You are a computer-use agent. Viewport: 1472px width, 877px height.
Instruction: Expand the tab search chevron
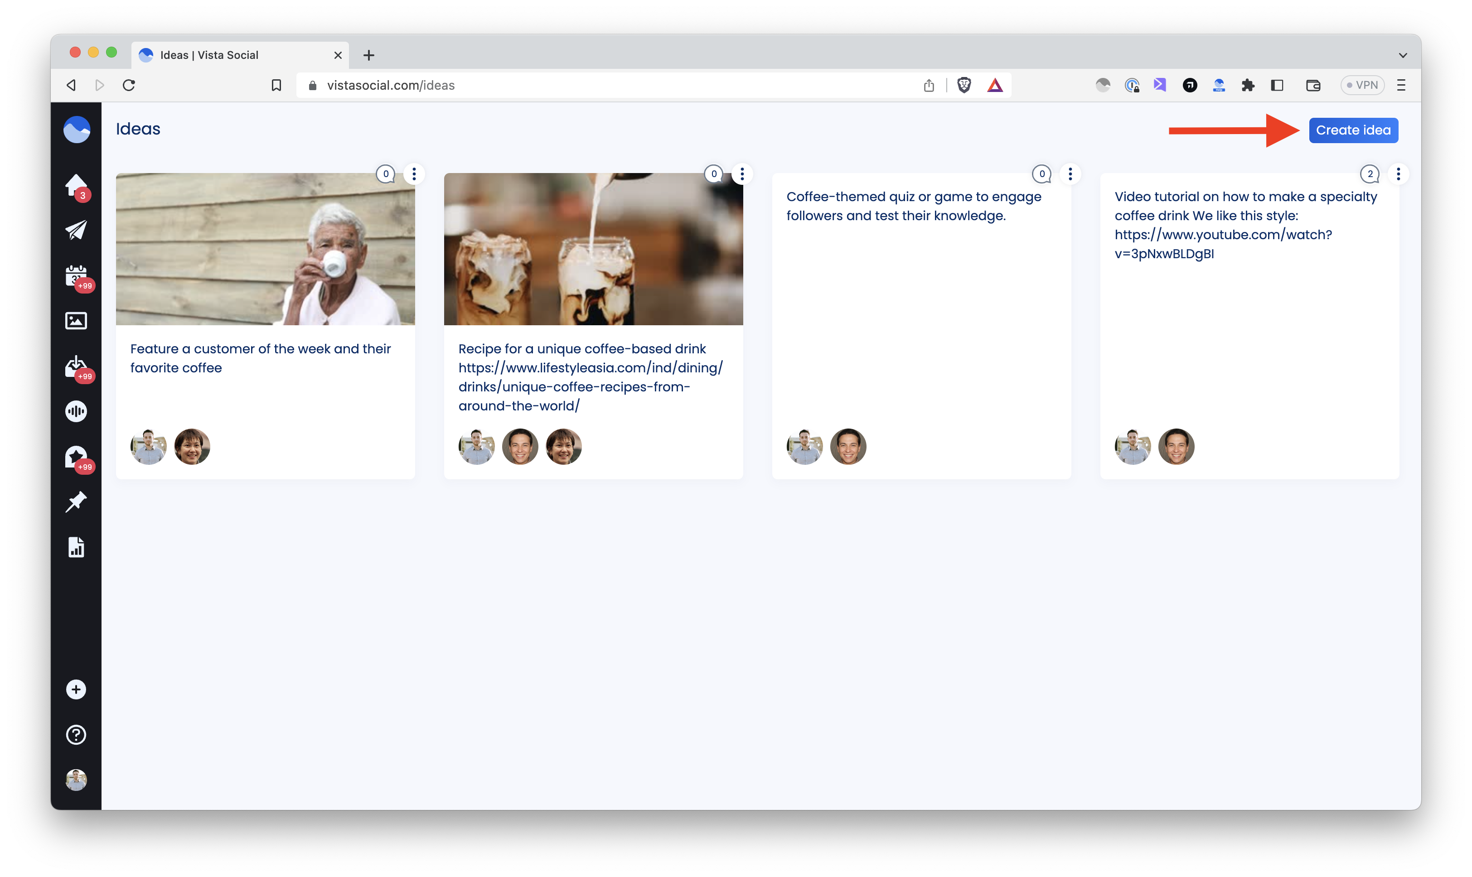click(1403, 55)
